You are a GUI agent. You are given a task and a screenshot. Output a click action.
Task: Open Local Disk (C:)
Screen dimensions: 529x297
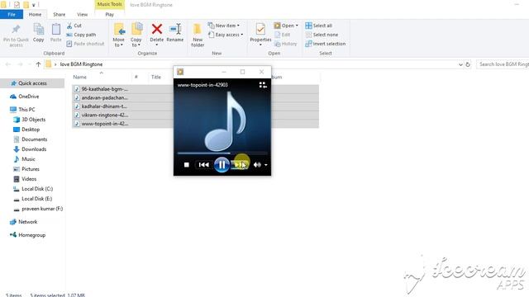click(37, 189)
